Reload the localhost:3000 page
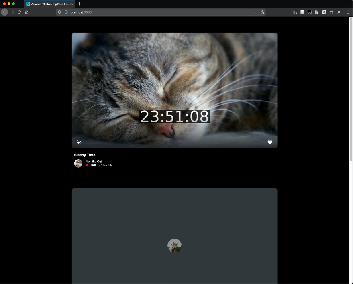The height and width of the screenshot is (284, 353). pyautogui.click(x=19, y=12)
